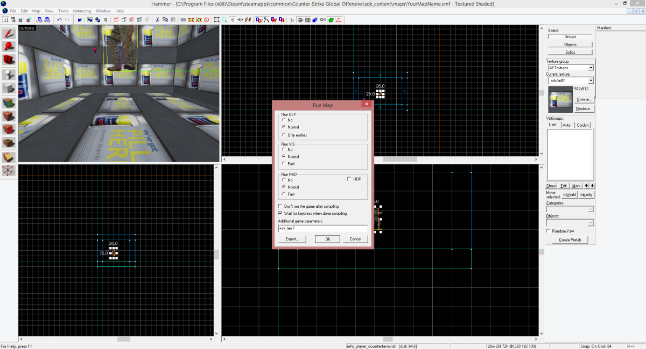Select the Entity tool light bulb
Screen dimensions: 646x349
[x=9, y=74]
